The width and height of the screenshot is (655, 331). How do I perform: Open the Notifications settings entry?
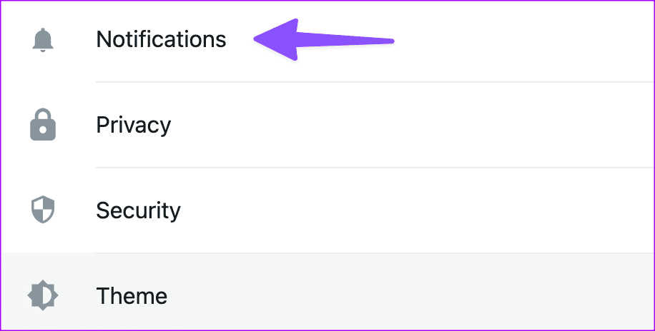click(327, 41)
